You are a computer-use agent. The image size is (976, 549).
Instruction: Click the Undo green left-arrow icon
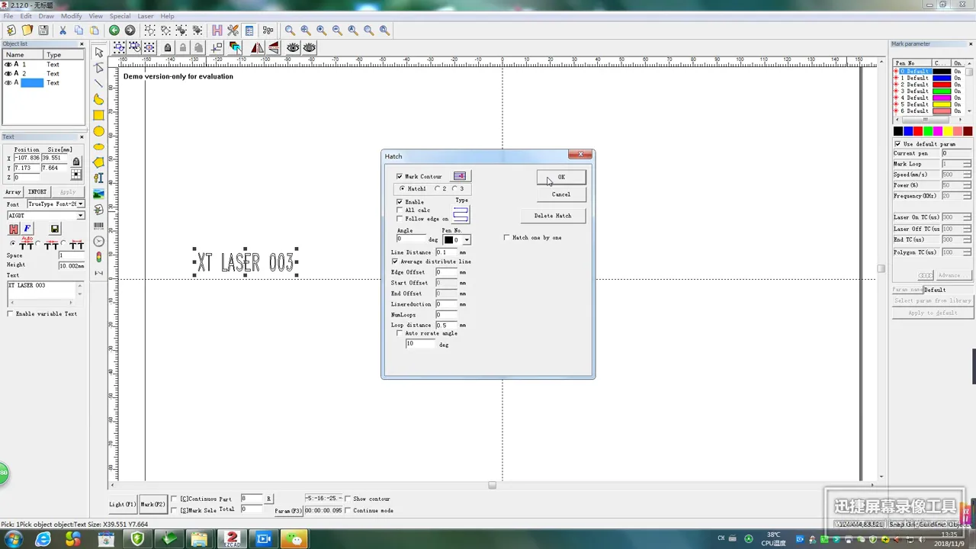tap(114, 30)
